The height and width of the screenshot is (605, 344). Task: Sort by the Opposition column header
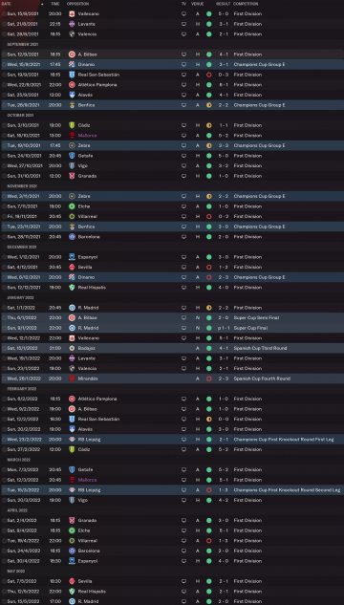click(x=77, y=4)
